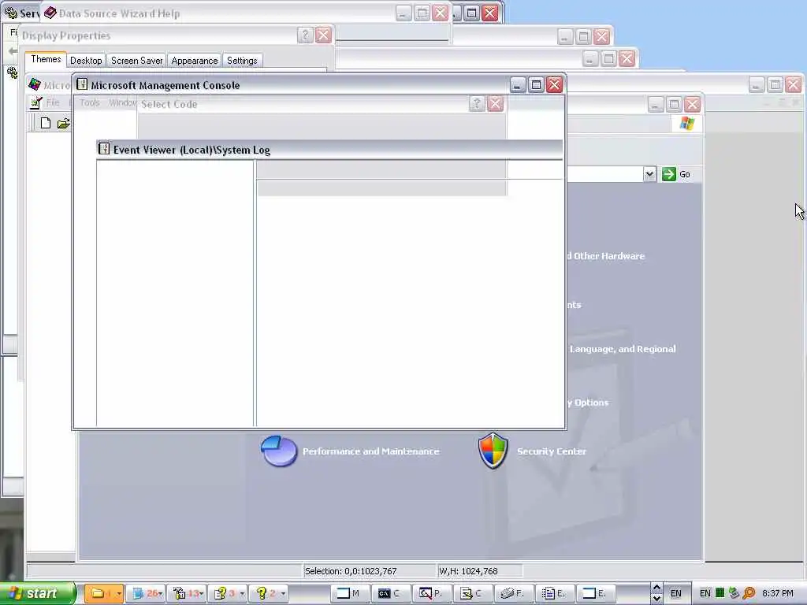Click the Microsoft Management Console title icon

(x=82, y=84)
